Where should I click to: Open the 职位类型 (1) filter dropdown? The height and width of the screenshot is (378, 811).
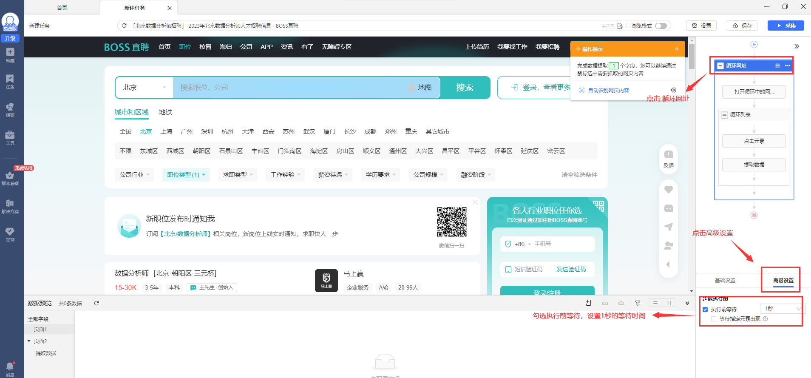[186, 175]
